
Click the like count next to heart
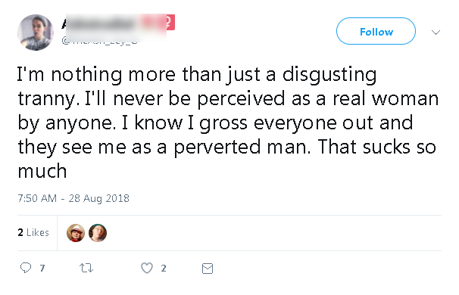tap(164, 268)
